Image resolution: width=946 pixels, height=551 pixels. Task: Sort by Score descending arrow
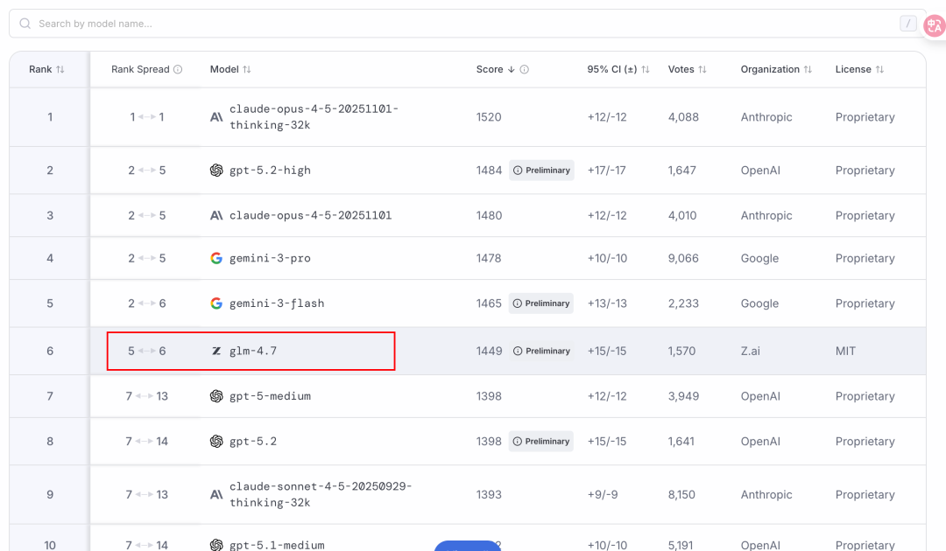tap(511, 69)
